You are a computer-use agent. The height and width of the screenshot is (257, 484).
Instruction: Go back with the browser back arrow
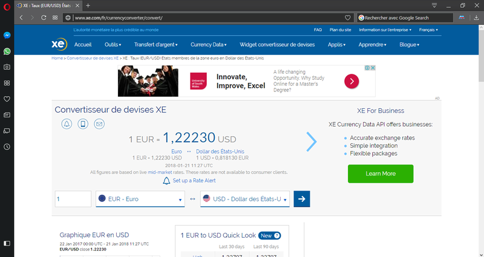click(21, 18)
